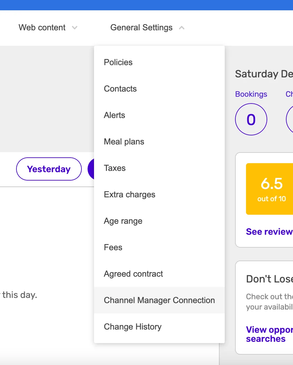Click the General Settings menu label
Image resolution: width=293 pixels, height=365 pixels.
click(x=141, y=27)
